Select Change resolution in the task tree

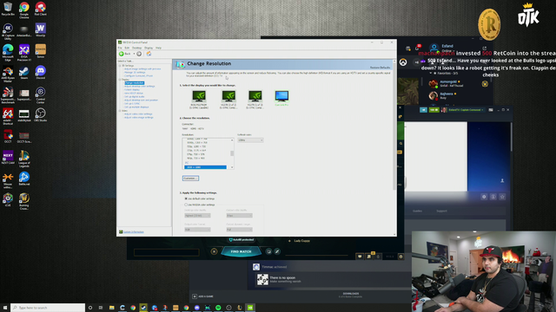click(x=134, y=83)
